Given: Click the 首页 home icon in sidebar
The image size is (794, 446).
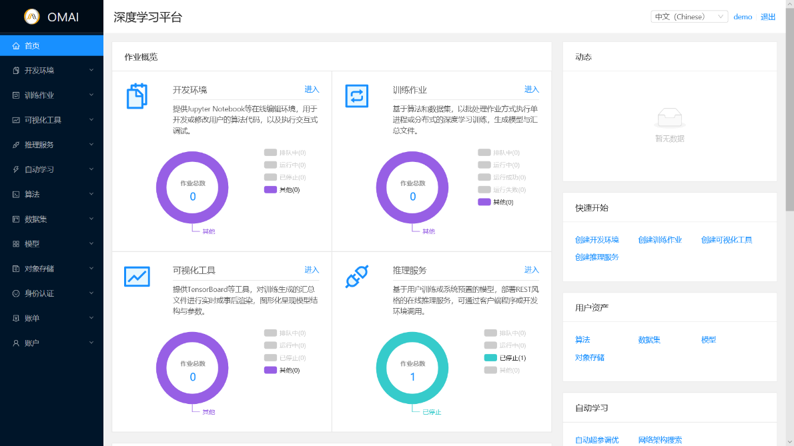Looking at the screenshot, I should [x=16, y=46].
